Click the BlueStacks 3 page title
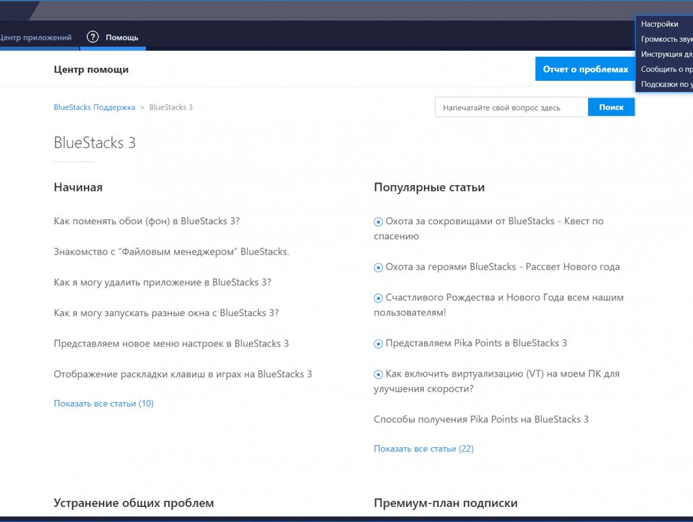This screenshot has width=693, height=522. tap(95, 143)
